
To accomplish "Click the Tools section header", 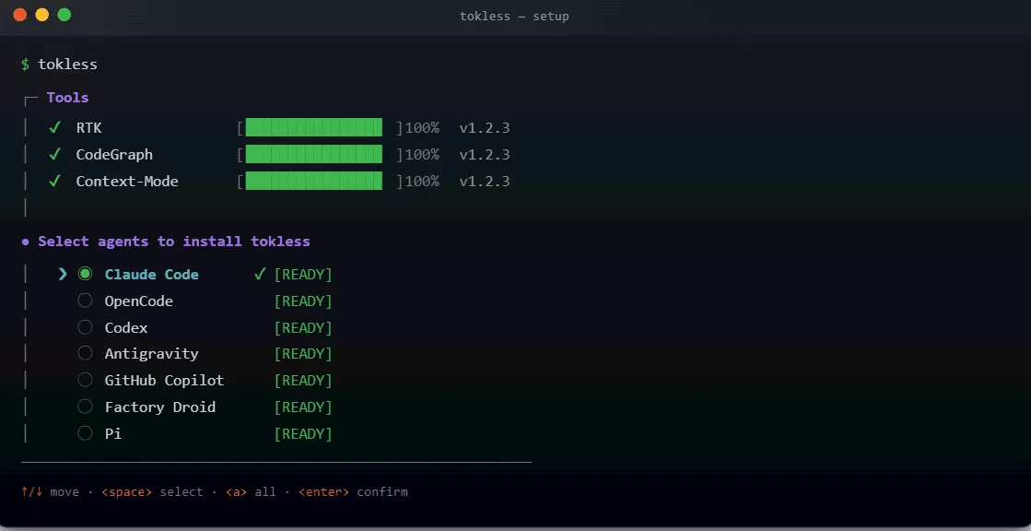I will pos(68,98).
